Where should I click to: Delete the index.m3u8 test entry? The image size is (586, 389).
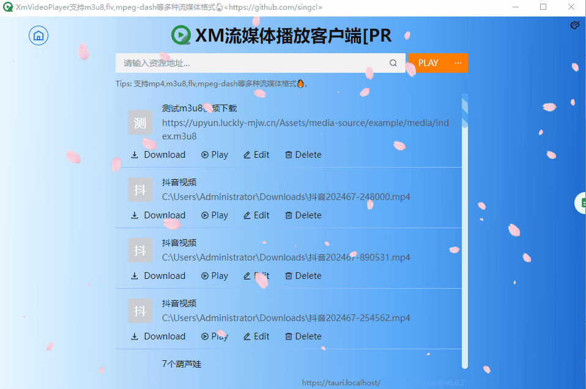coord(303,155)
